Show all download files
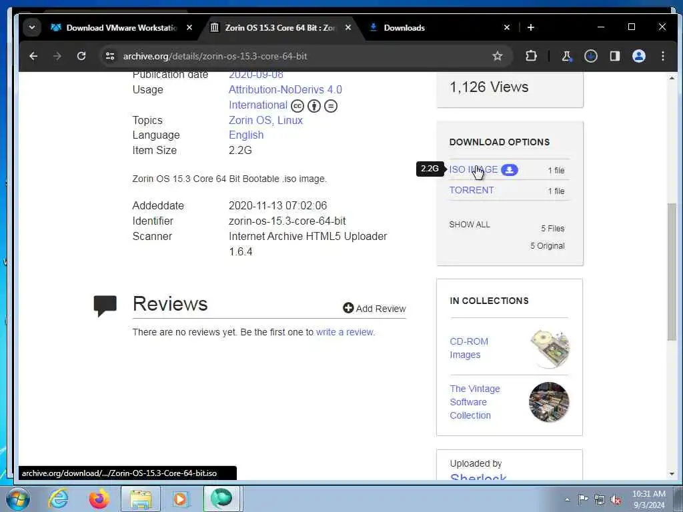Image resolution: width=683 pixels, height=512 pixels. click(470, 225)
